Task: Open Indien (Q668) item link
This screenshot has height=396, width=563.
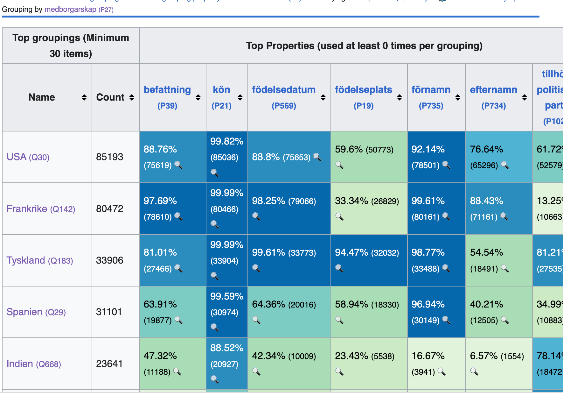Action: [34, 364]
